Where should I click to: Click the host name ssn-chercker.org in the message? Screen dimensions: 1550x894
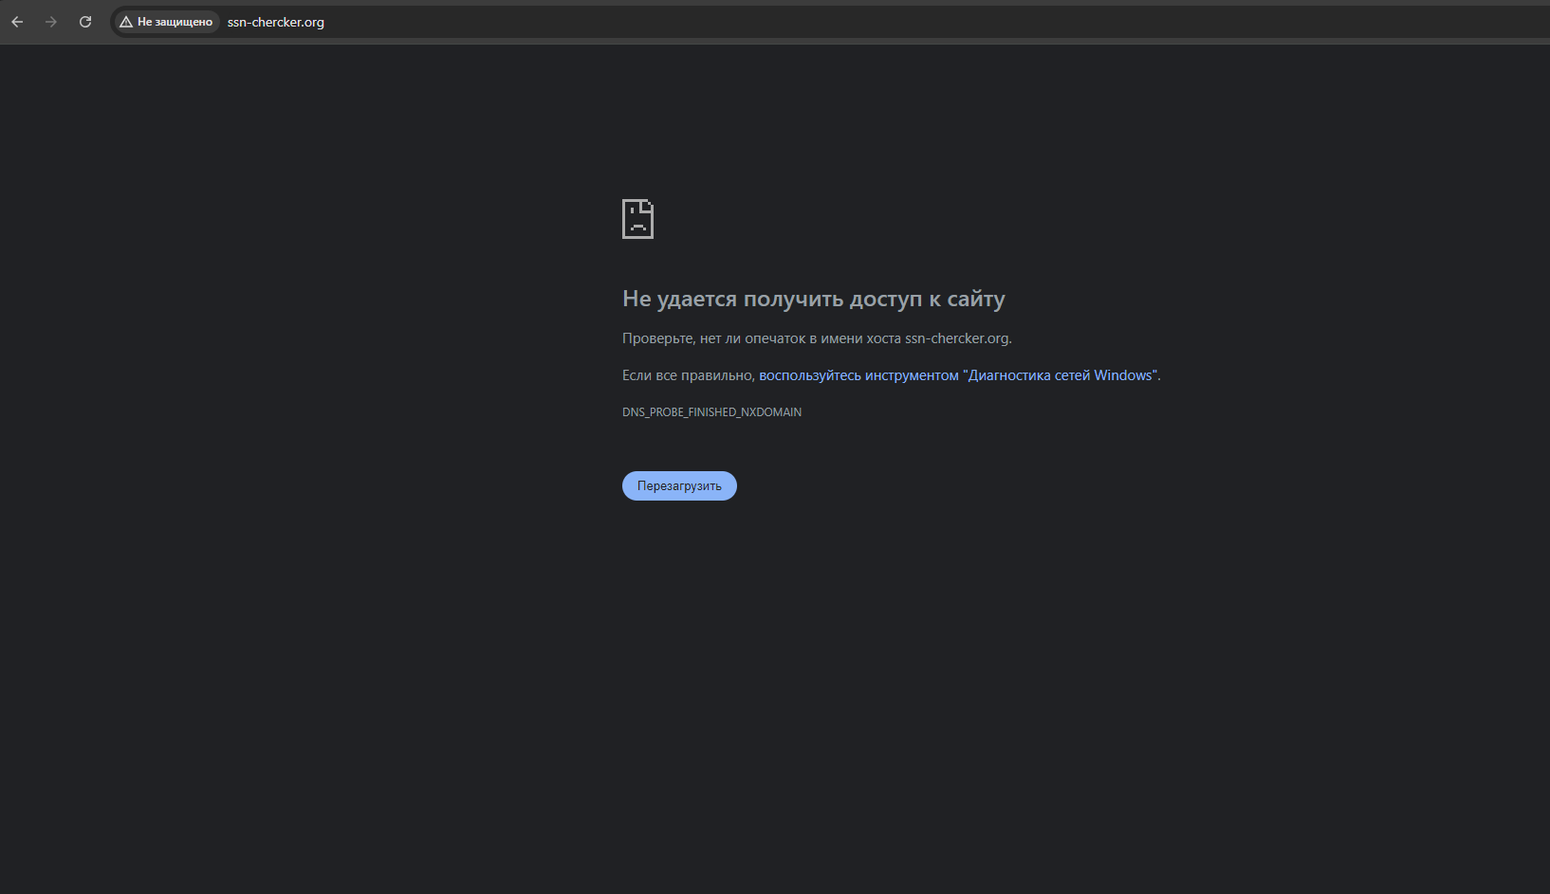tap(957, 338)
